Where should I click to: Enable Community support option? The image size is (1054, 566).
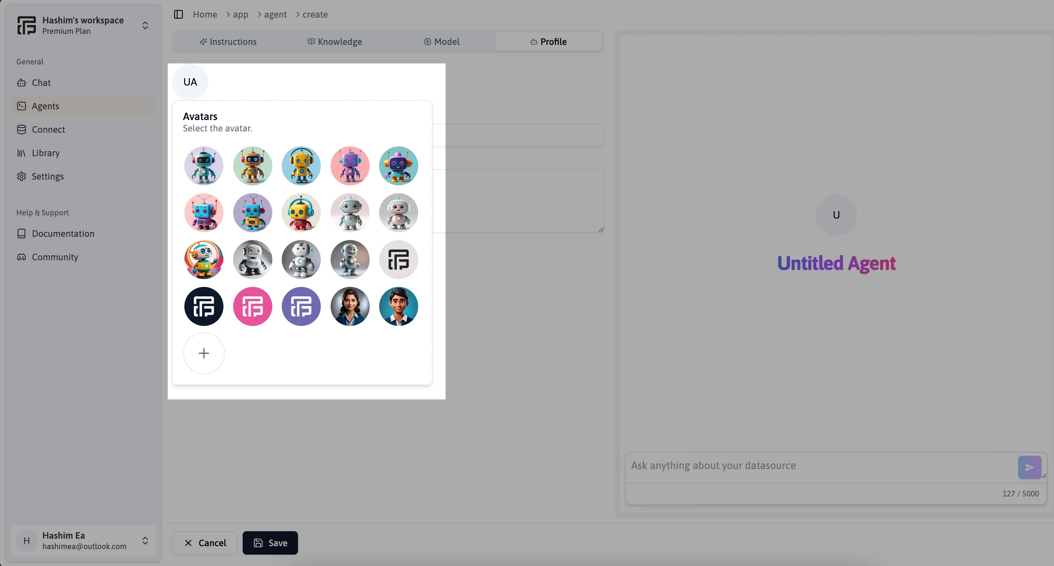pos(55,257)
